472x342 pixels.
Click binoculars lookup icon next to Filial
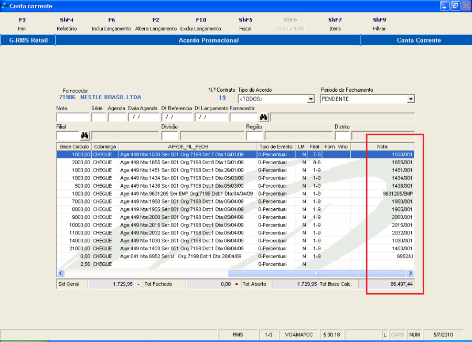coord(84,135)
